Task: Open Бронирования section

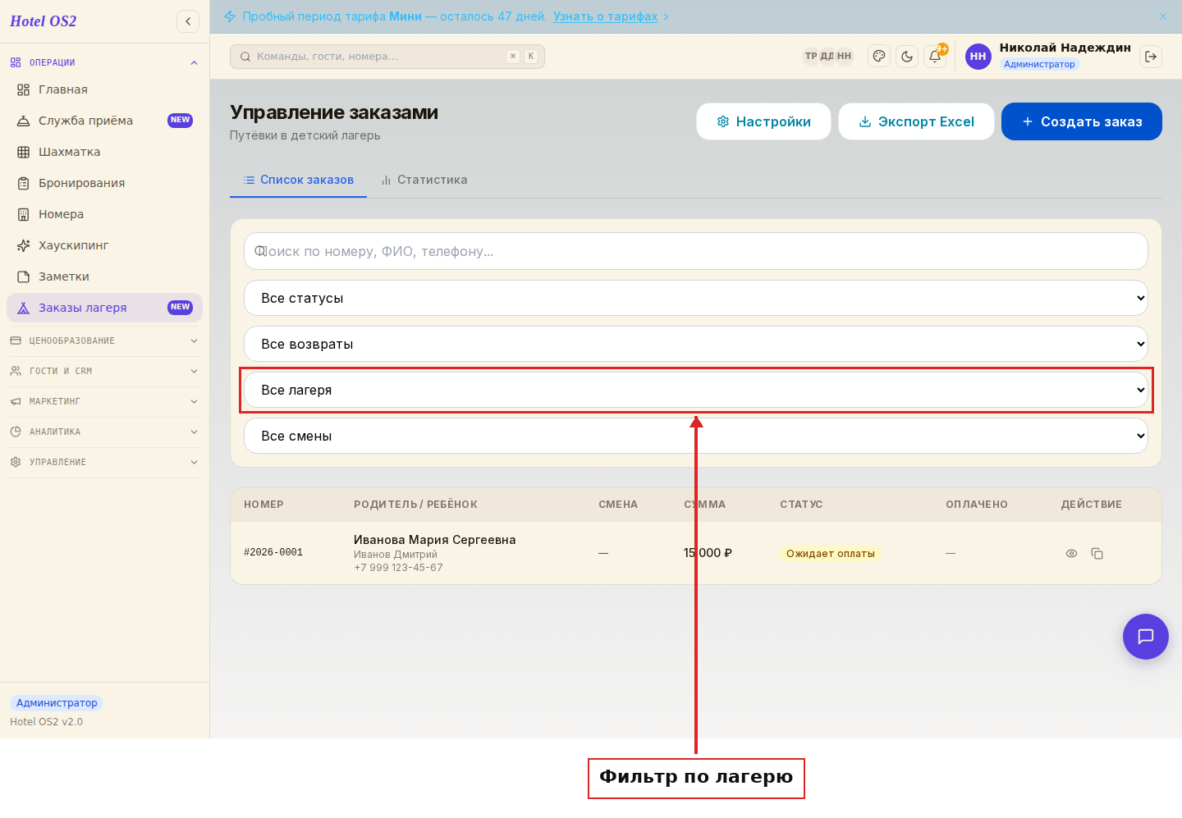Action: (104, 183)
